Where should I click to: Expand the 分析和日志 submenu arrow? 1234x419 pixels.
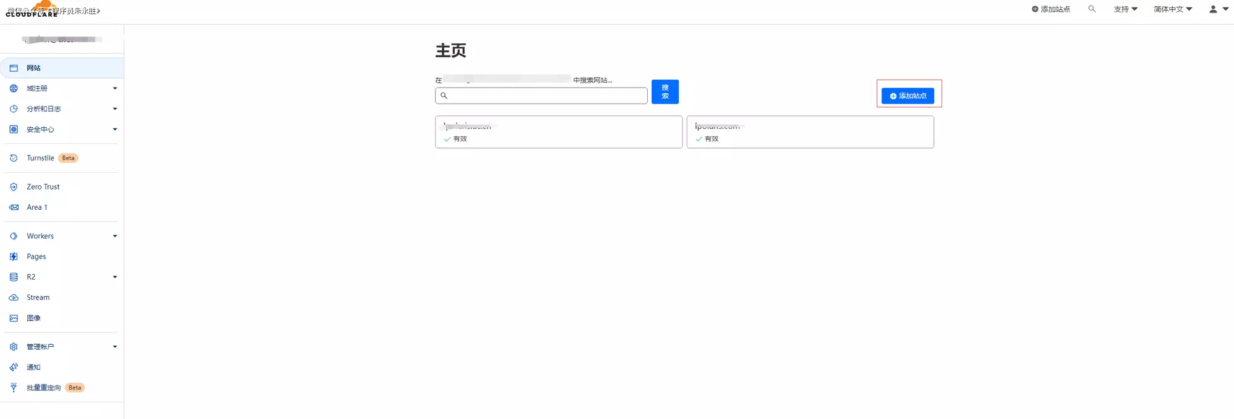[115, 109]
